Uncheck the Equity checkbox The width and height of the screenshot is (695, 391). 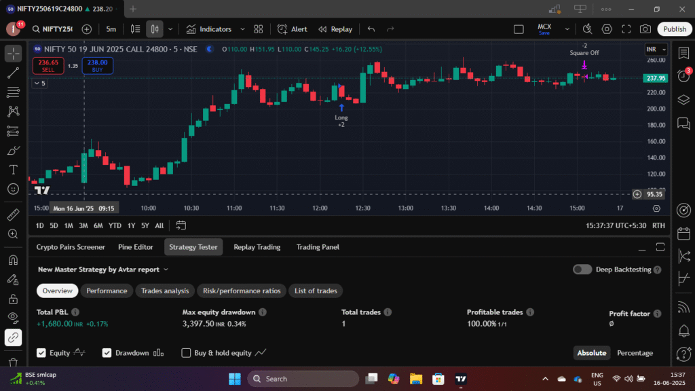coord(41,353)
